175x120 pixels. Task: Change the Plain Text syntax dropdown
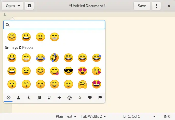(x=66, y=116)
